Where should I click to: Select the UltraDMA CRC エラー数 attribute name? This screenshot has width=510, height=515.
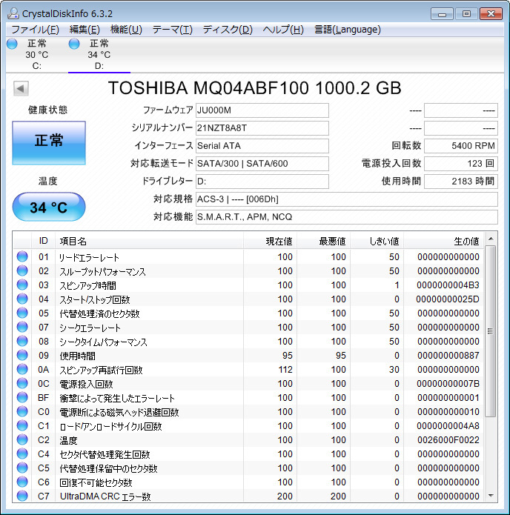(x=105, y=496)
